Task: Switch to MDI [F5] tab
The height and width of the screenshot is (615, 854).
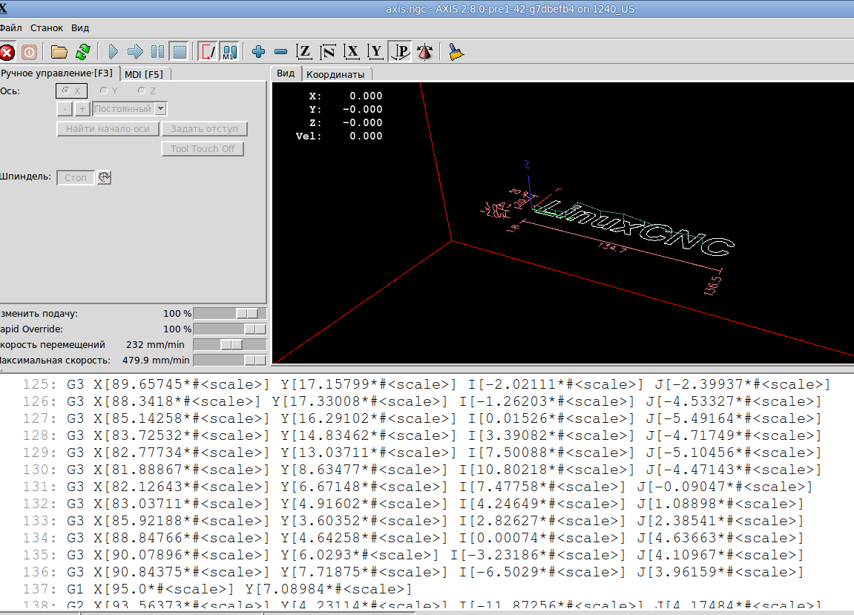Action: [144, 74]
